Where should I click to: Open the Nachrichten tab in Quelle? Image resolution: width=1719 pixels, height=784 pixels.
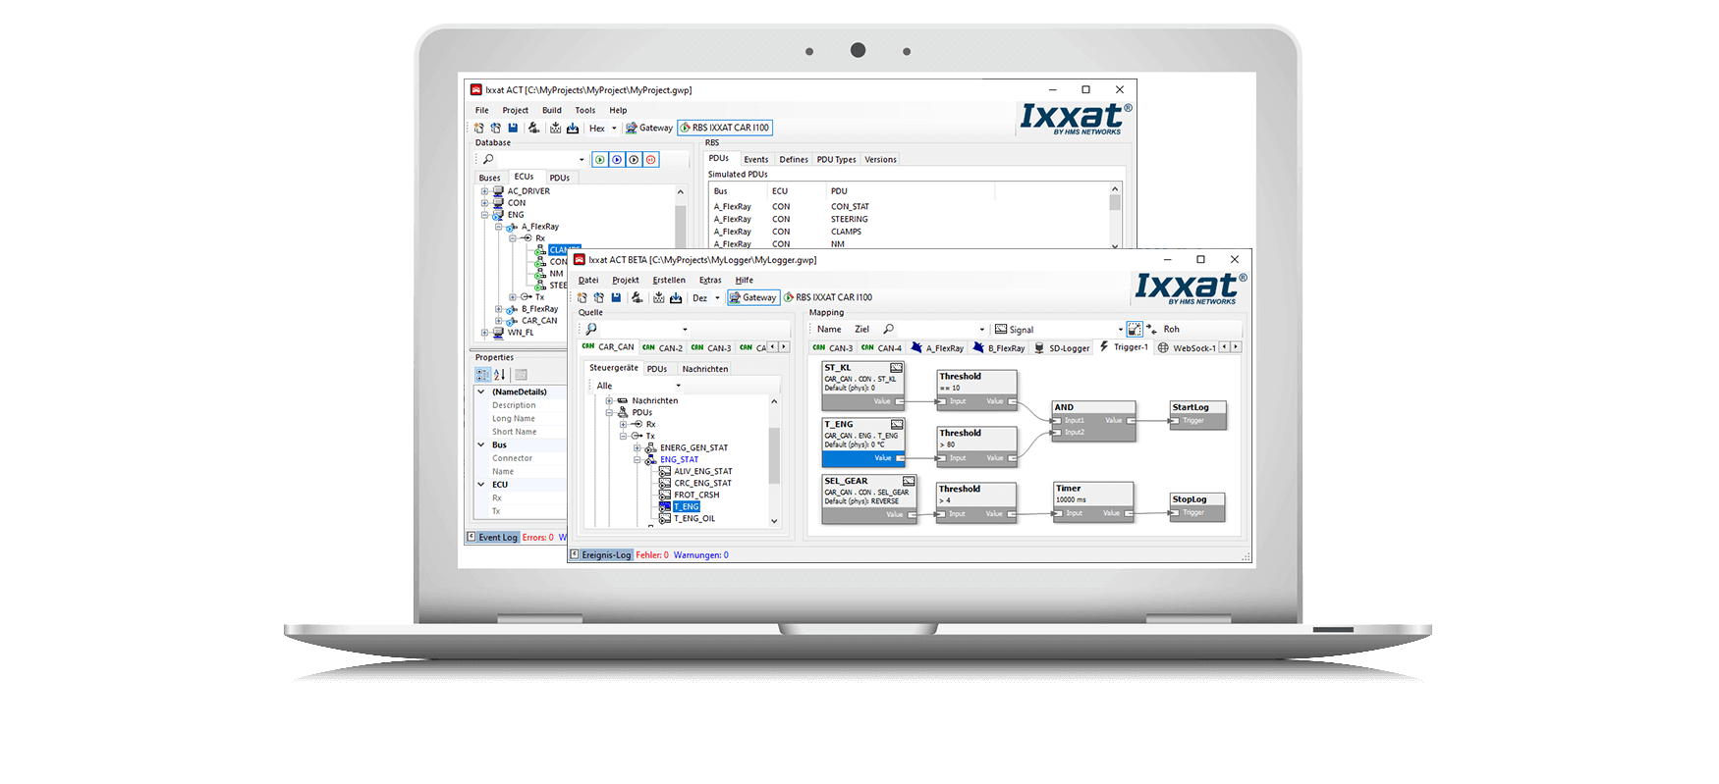705,369
